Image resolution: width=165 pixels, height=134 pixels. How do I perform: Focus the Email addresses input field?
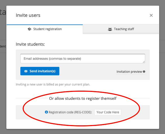(82, 58)
